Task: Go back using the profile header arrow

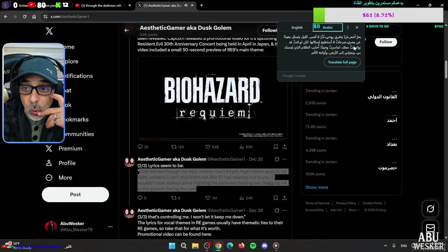Action: point(126,30)
